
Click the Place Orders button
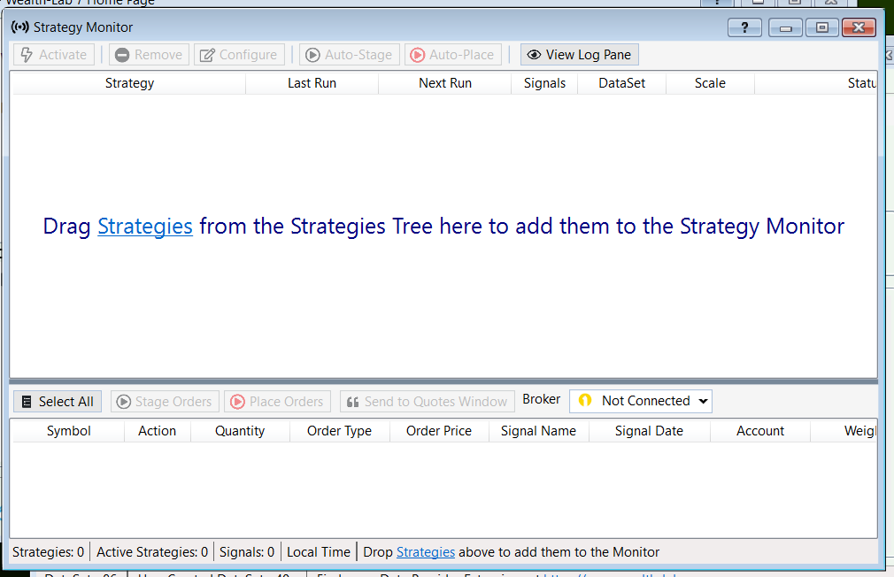click(x=277, y=402)
